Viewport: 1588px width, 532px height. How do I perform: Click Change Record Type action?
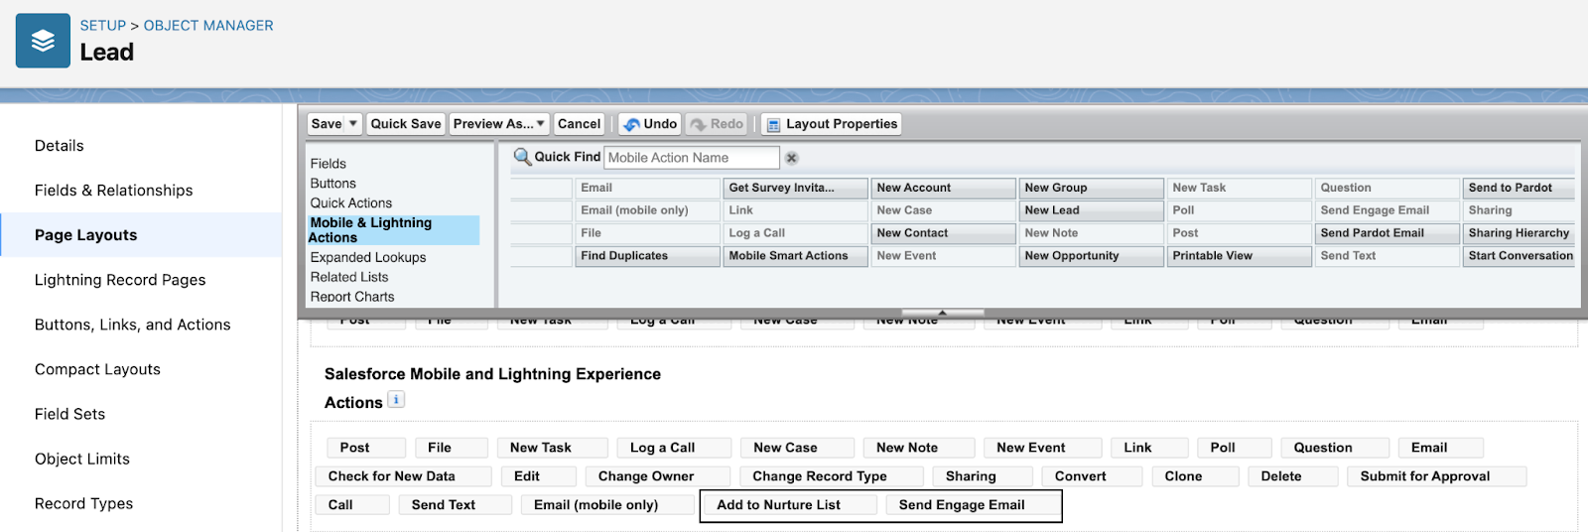pos(832,476)
